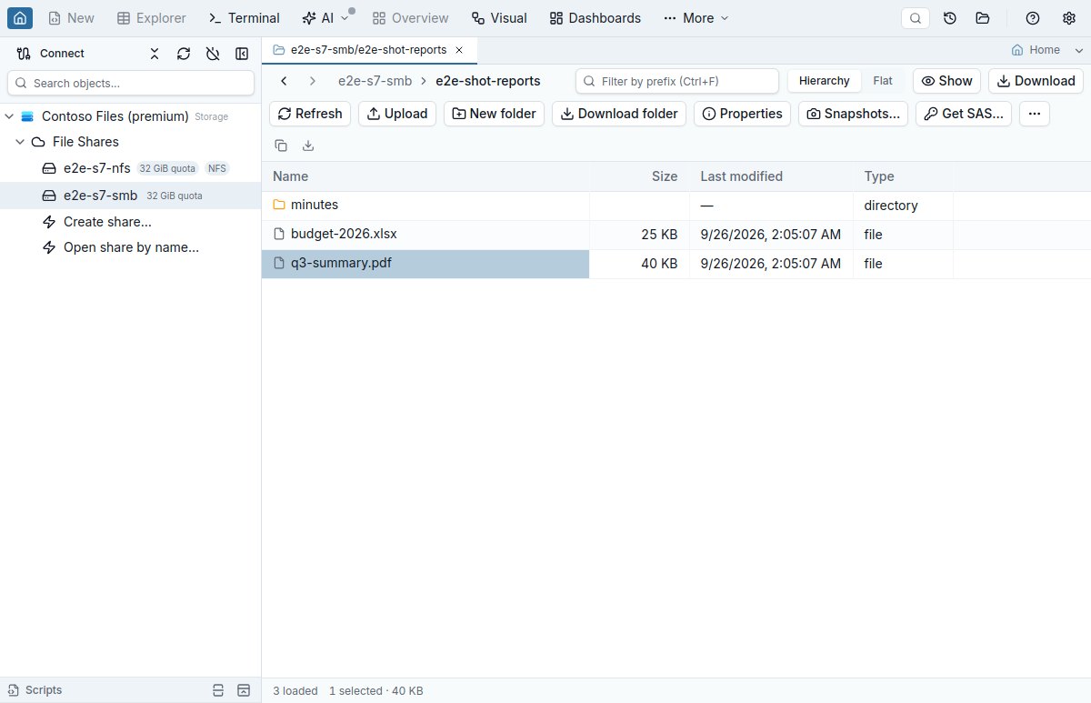The image size is (1091, 703).
Task: Focus the Search objects field
Action: click(131, 83)
